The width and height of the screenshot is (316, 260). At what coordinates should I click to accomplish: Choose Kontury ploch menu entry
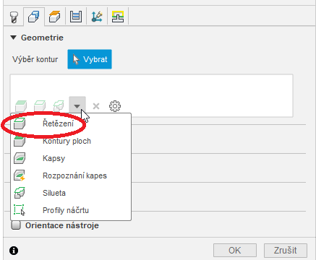click(71, 141)
